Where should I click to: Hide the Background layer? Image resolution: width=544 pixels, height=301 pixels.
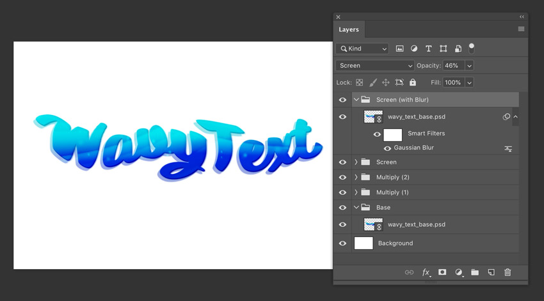(342, 243)
